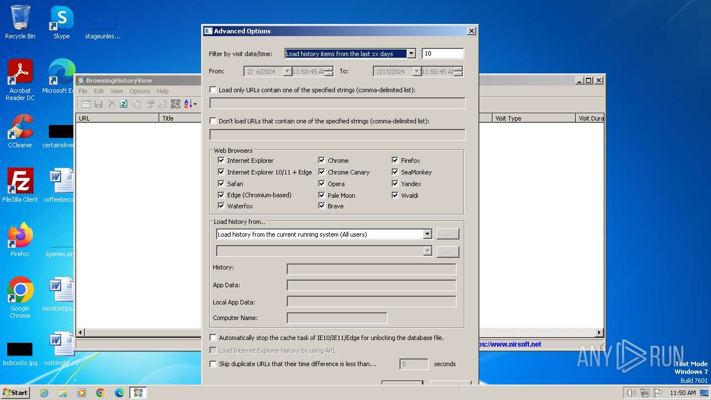Click the URL column header

pos(118,118)
